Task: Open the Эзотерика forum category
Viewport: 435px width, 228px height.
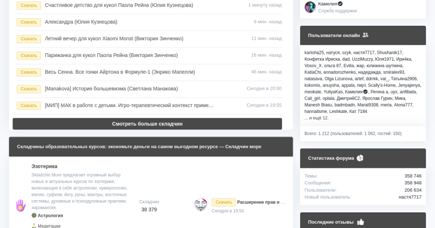Action: point(44,166)
